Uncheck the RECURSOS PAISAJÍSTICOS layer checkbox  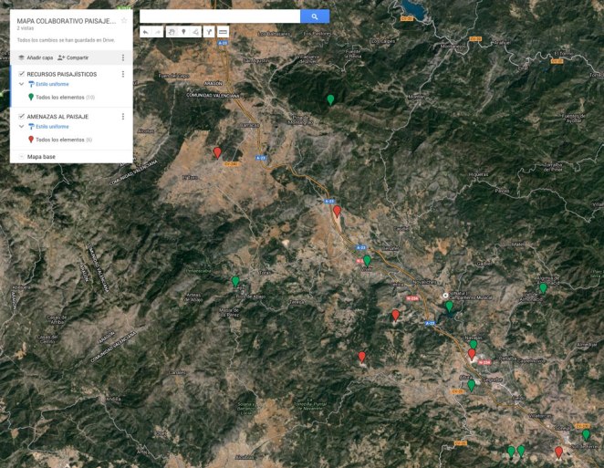(21, 73)
